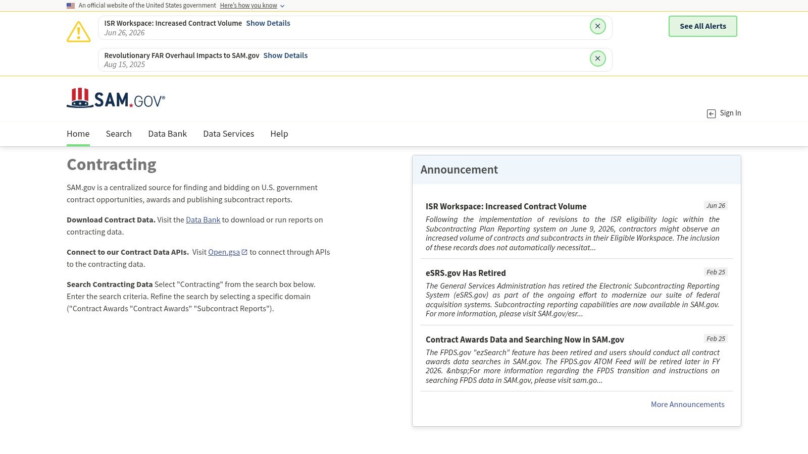Image resolution: width=808 pixels, height=454 pixels.
Task: Open the See All Alerts button
Action: point(702,26)
